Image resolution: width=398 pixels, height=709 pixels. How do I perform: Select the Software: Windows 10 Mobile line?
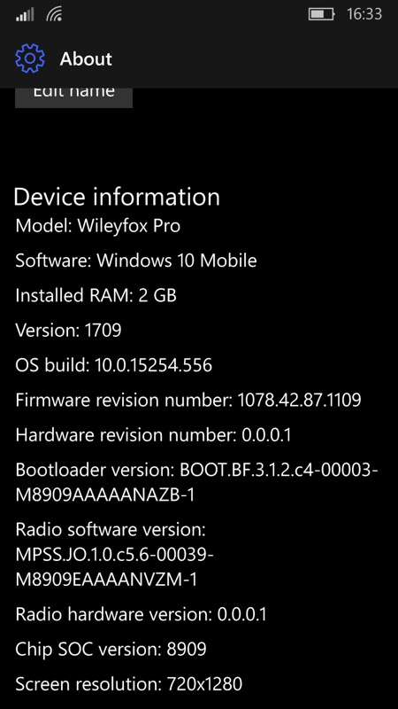[136, 261]
